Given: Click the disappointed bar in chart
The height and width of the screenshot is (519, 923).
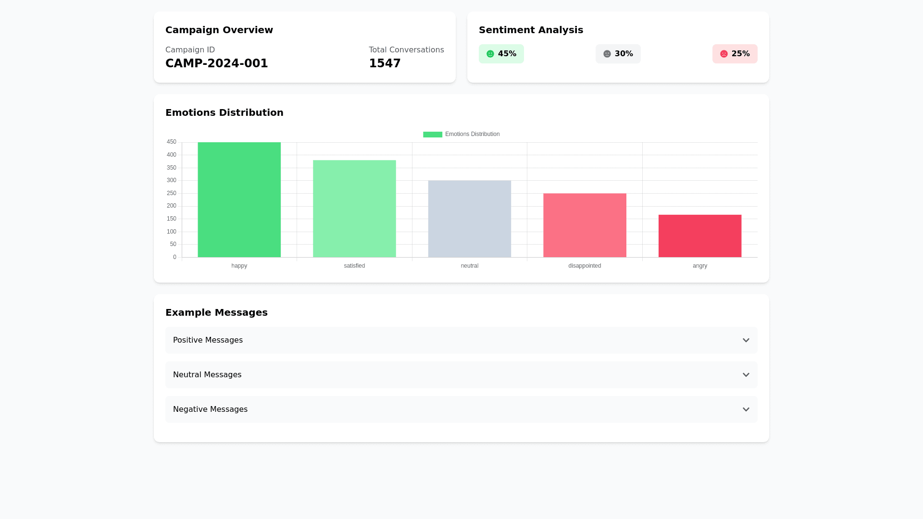Looking at the screenshot, I should pos(585,225).
